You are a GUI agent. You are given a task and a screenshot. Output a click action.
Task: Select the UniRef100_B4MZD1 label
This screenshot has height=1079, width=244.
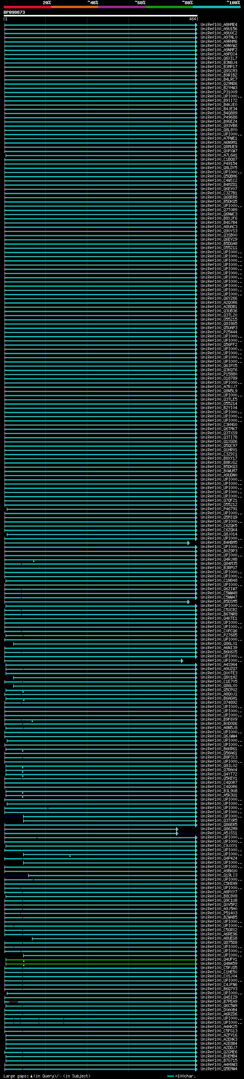218,185
